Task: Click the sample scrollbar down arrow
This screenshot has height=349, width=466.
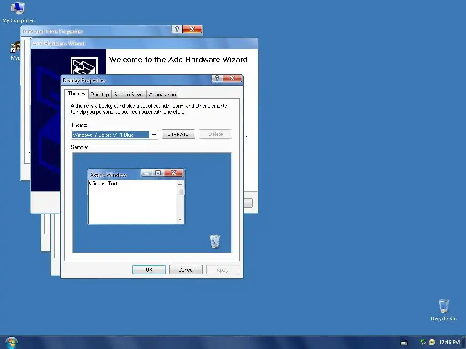Action: 180,220
